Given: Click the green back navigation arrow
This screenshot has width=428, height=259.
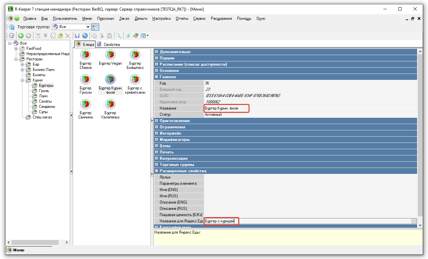Looking at the screenshot, I should [x=21, y=36].
